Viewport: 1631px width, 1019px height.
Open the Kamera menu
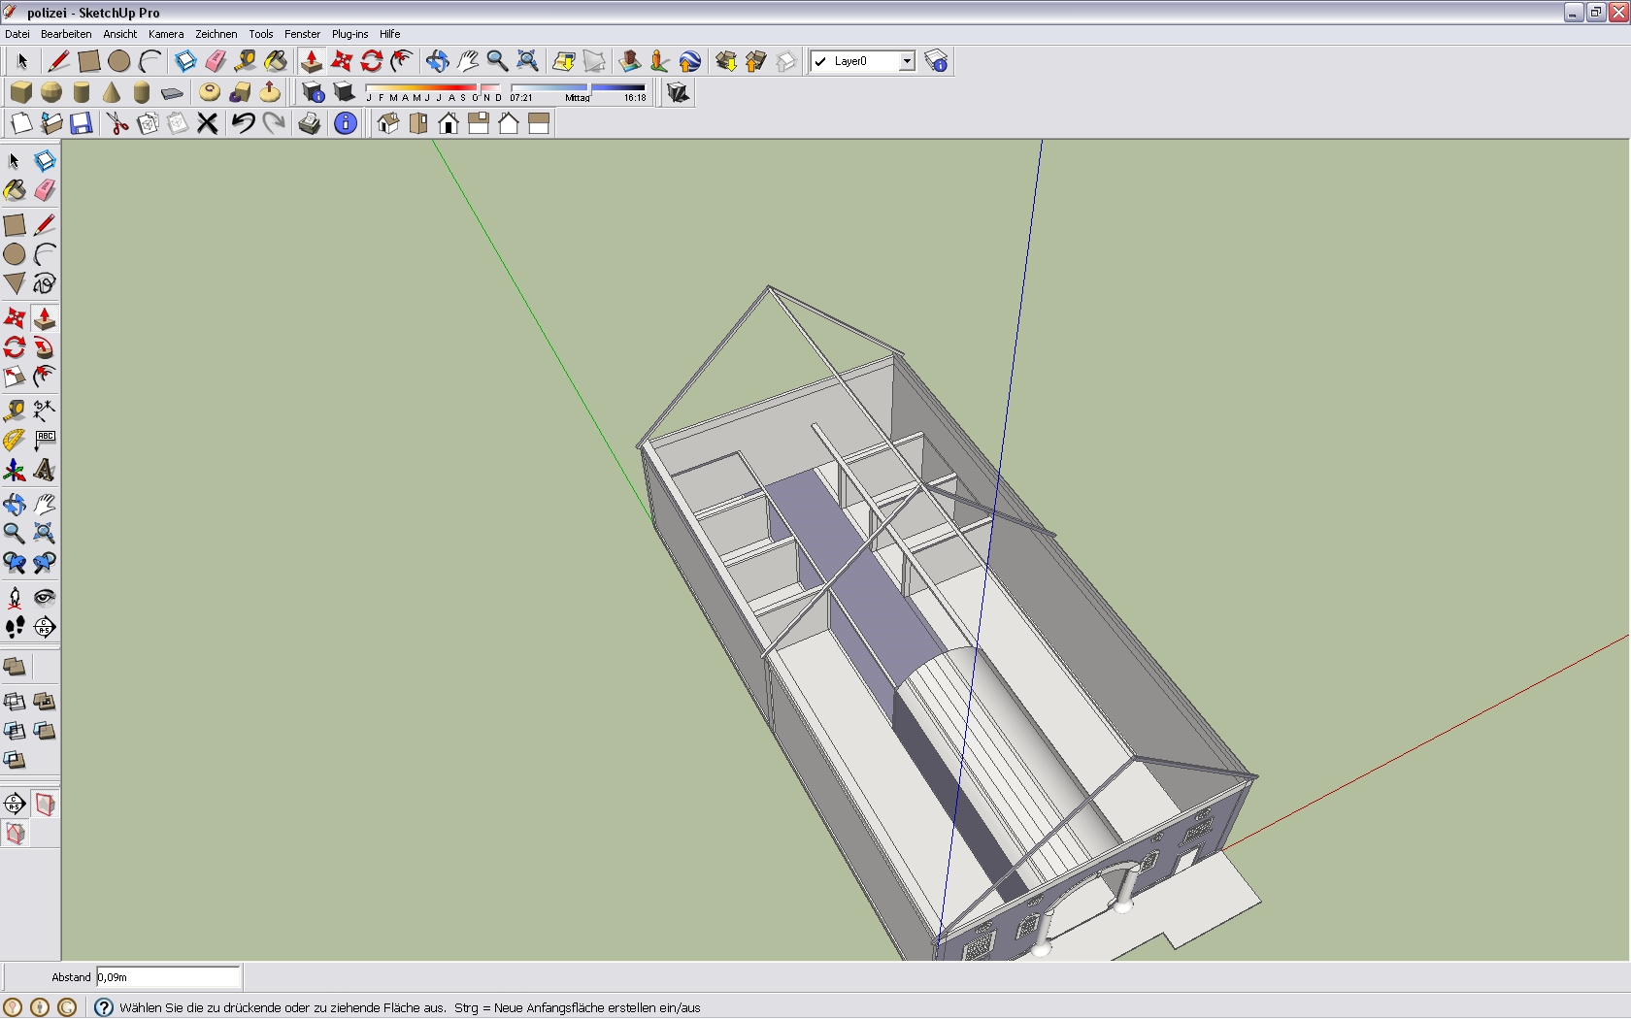click(166, 34)
